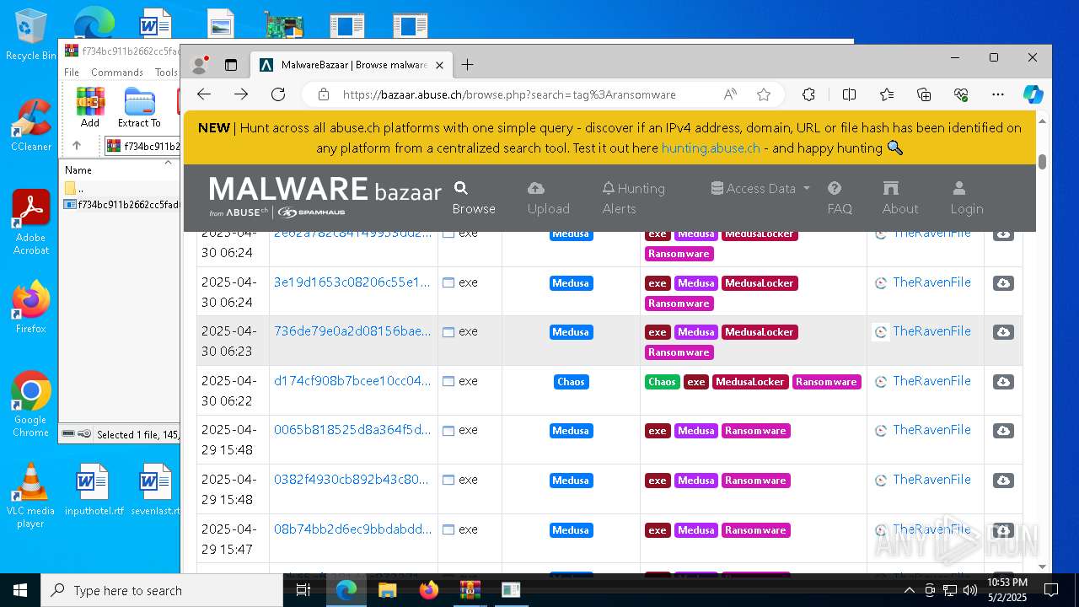Click MedusaLocker tag in Chaos row
This screenshot has height=607, width=1079.
pos(750,382)
